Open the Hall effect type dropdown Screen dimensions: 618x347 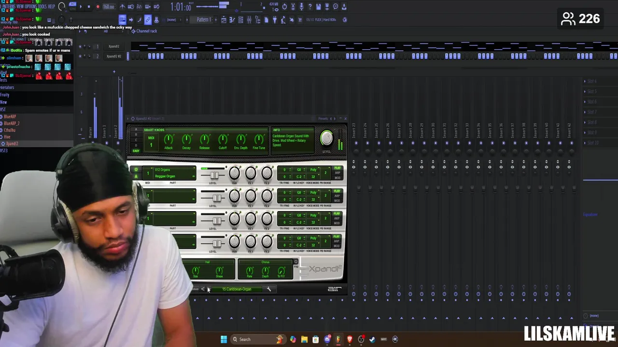pos(208,262)
